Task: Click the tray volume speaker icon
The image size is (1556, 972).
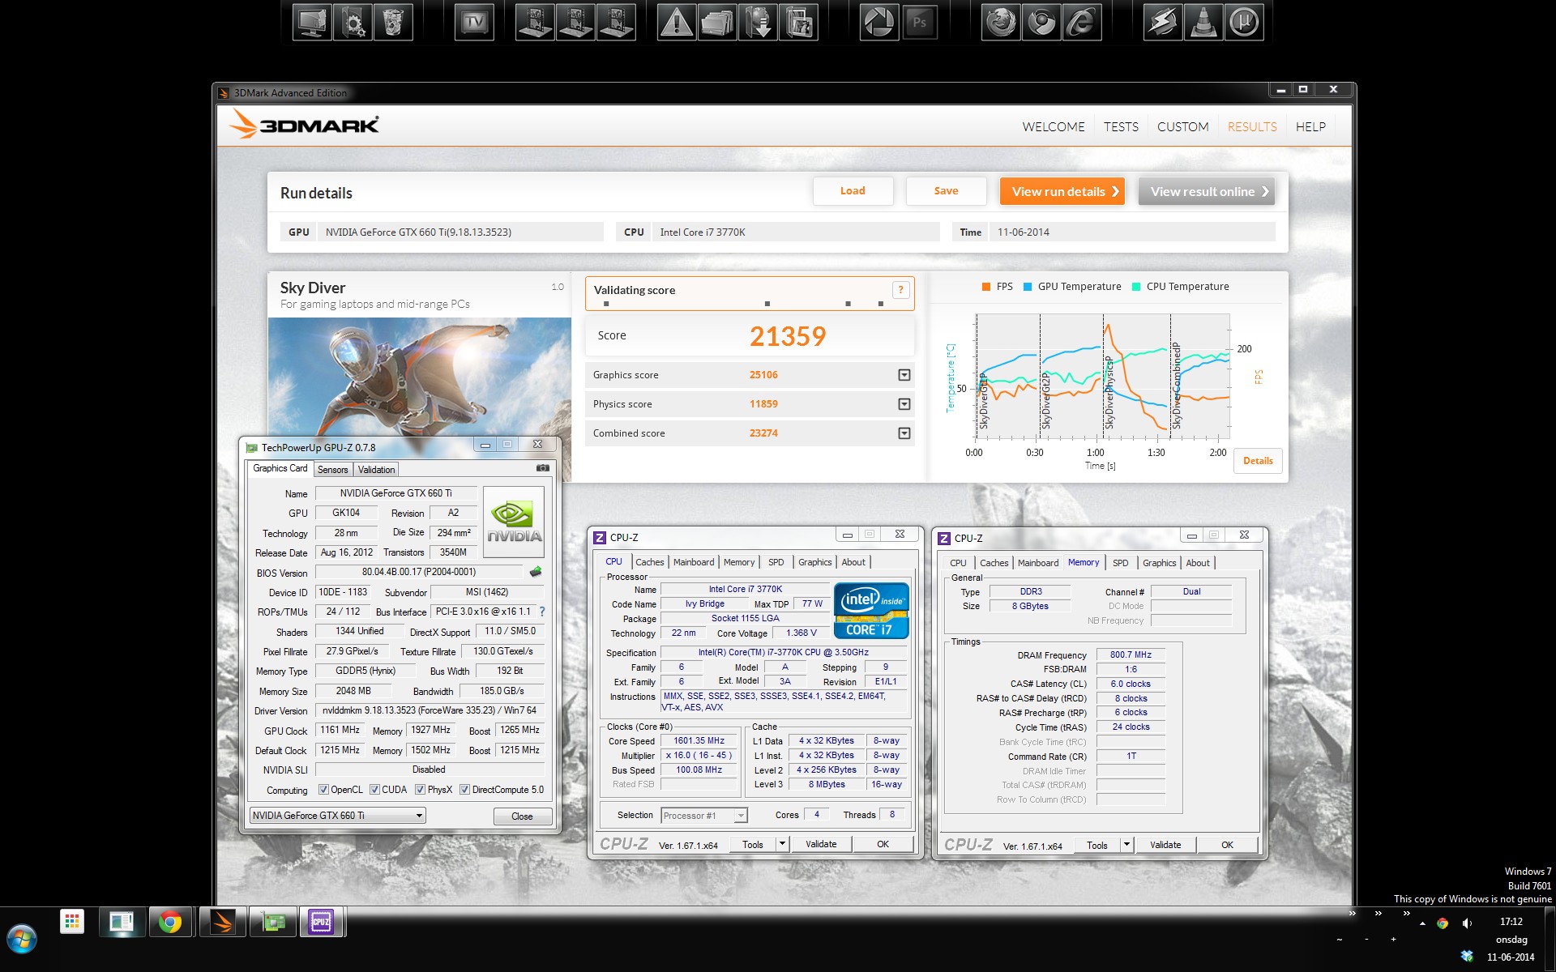Action: 1467,923
